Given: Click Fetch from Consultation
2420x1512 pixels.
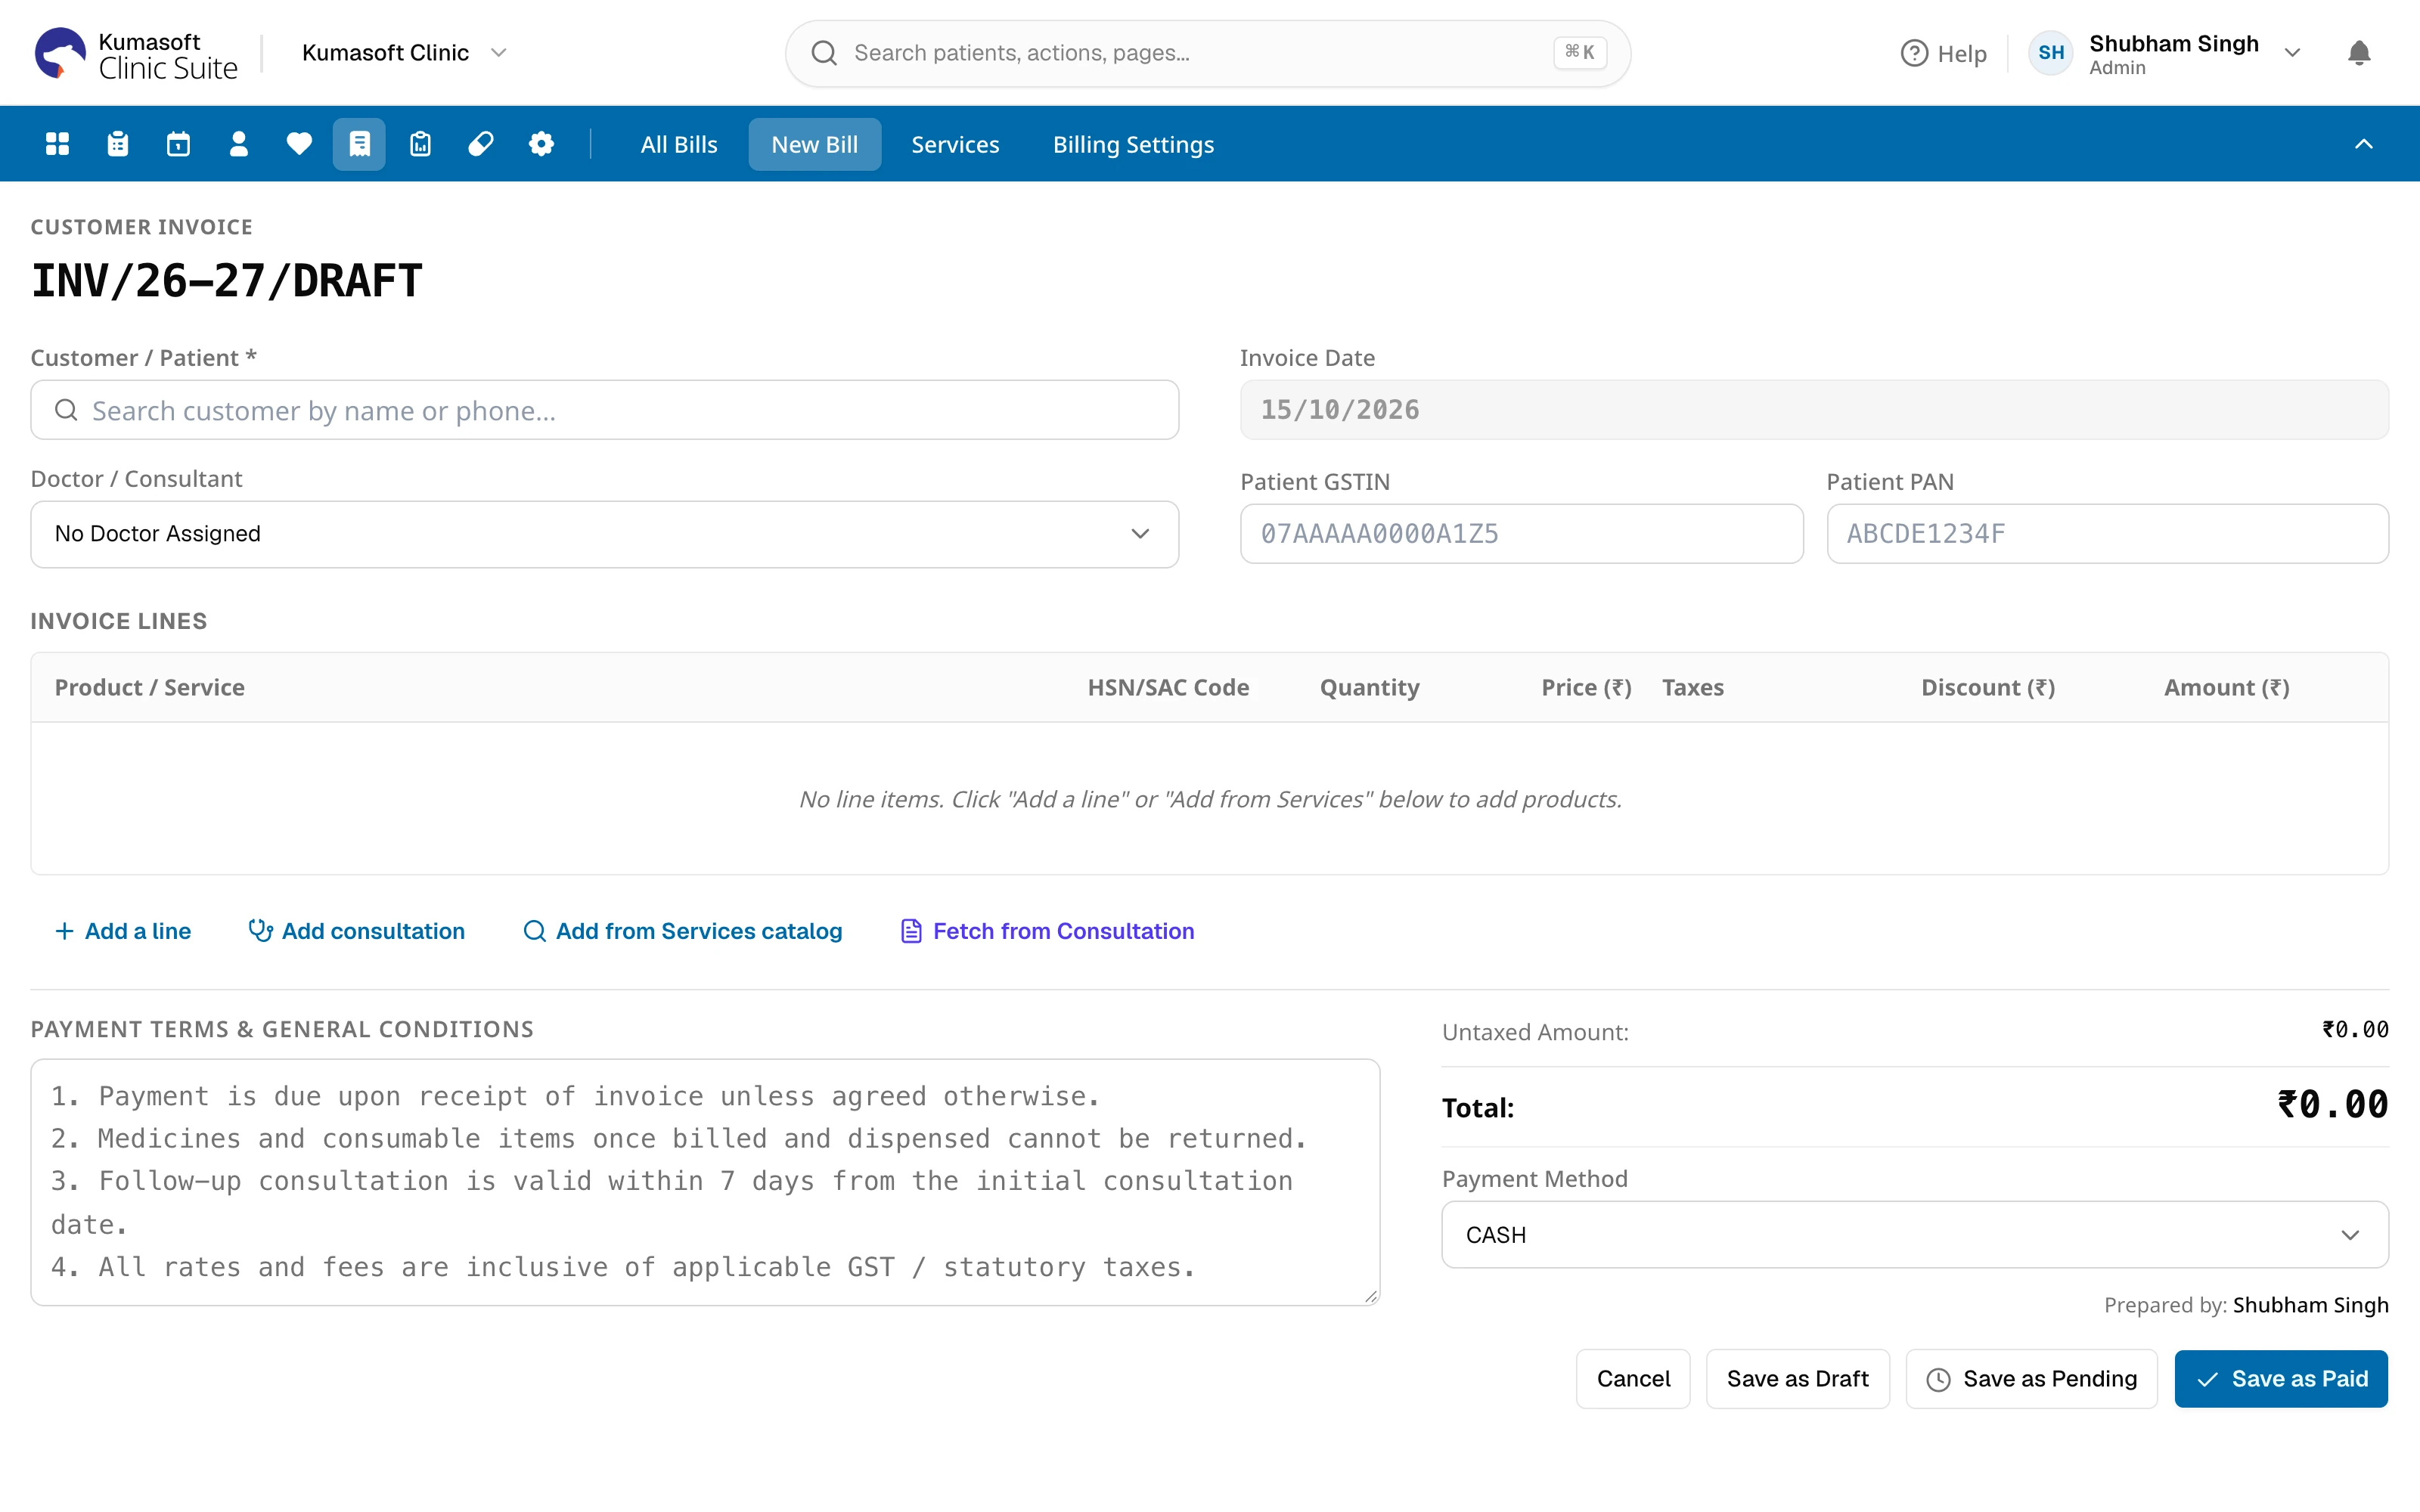Looking at the screenshot, I should pyautogui.click(x=1047, y=931).
